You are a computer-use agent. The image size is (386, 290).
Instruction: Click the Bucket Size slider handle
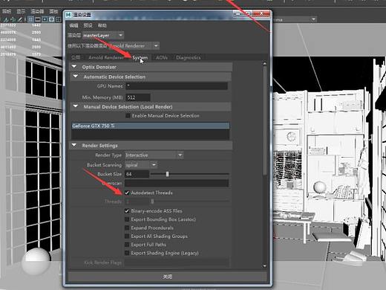(x=168, y=174)
